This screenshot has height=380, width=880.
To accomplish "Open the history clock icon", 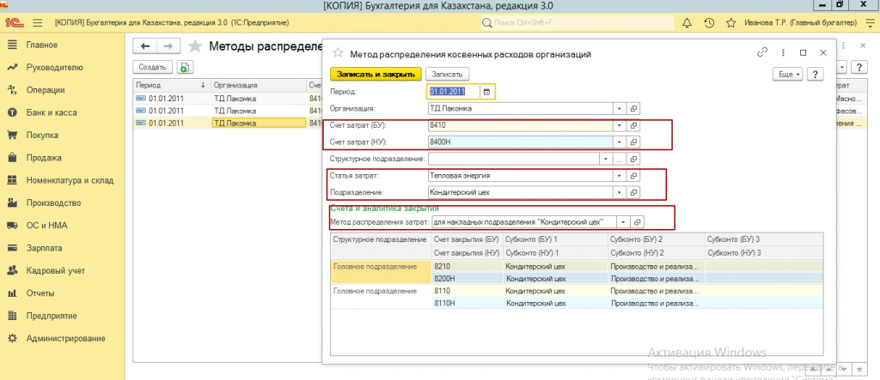I will click(x=709, y=23).
